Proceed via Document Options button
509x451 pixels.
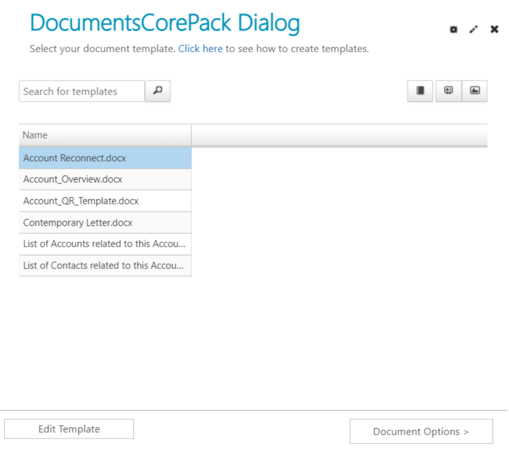click(421, 431)
